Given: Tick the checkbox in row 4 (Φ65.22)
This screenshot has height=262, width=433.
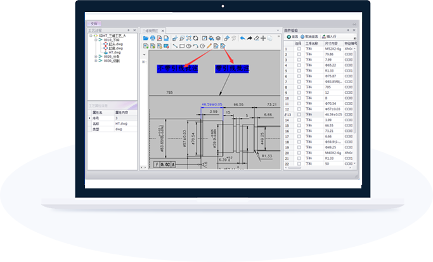Looking at the screenshot, I should tap(299, 65).
